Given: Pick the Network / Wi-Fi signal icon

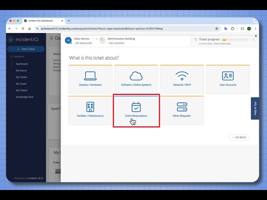Looking at the screenshot, I should 182,76.
